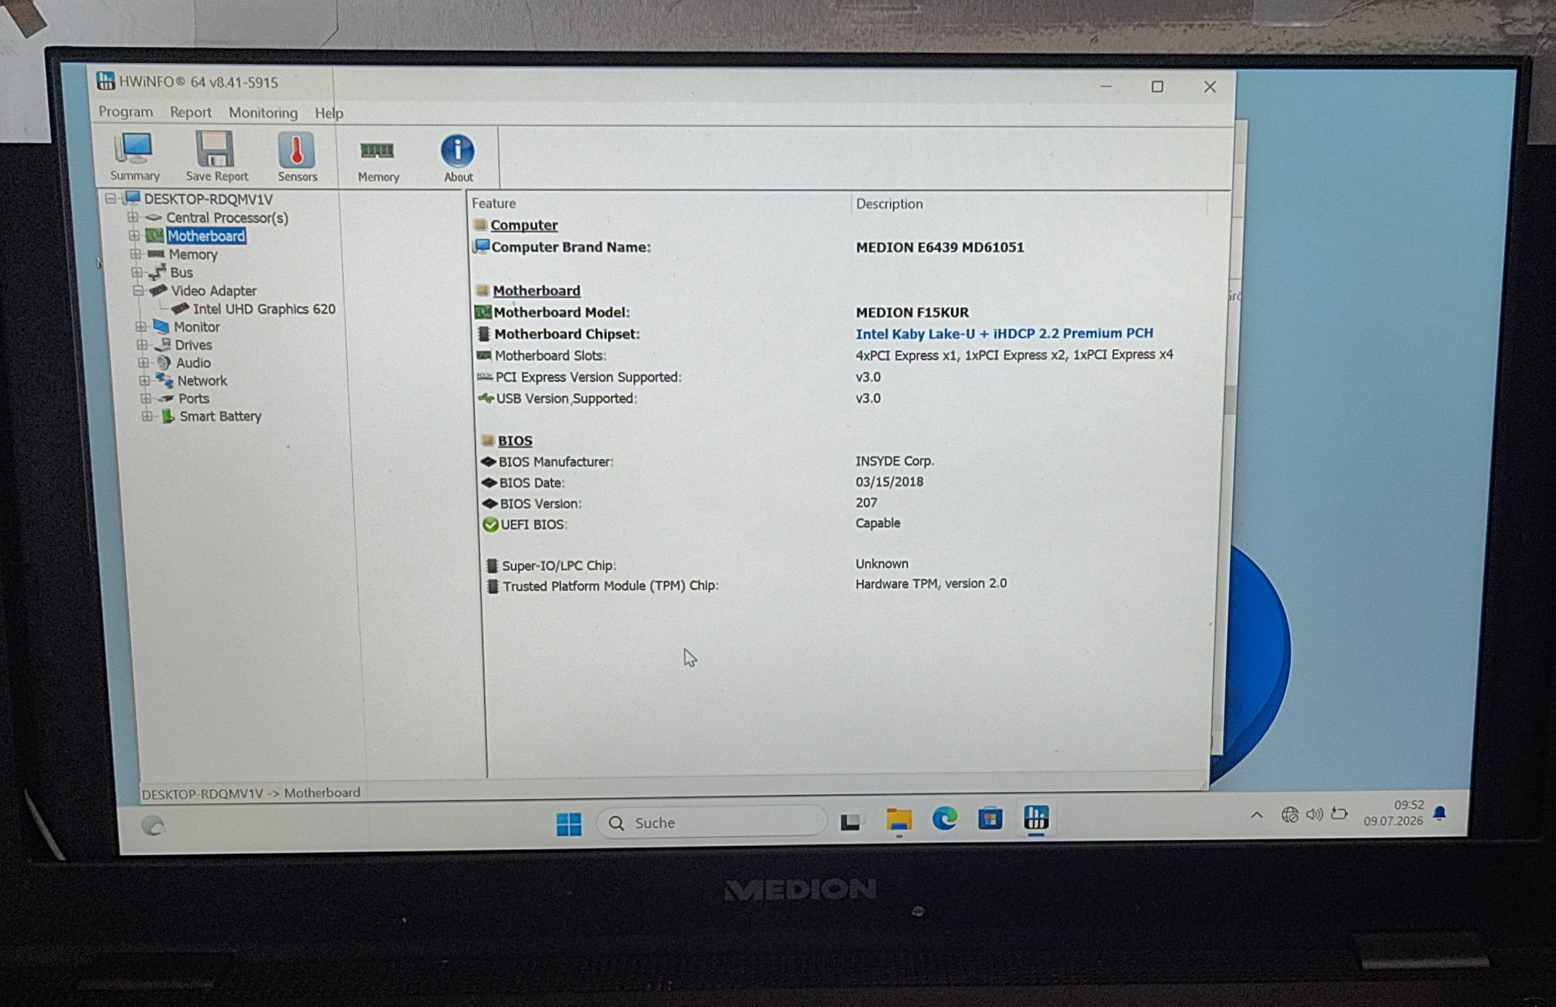Select the BIOS Date row label

click(x=531, y=482)
